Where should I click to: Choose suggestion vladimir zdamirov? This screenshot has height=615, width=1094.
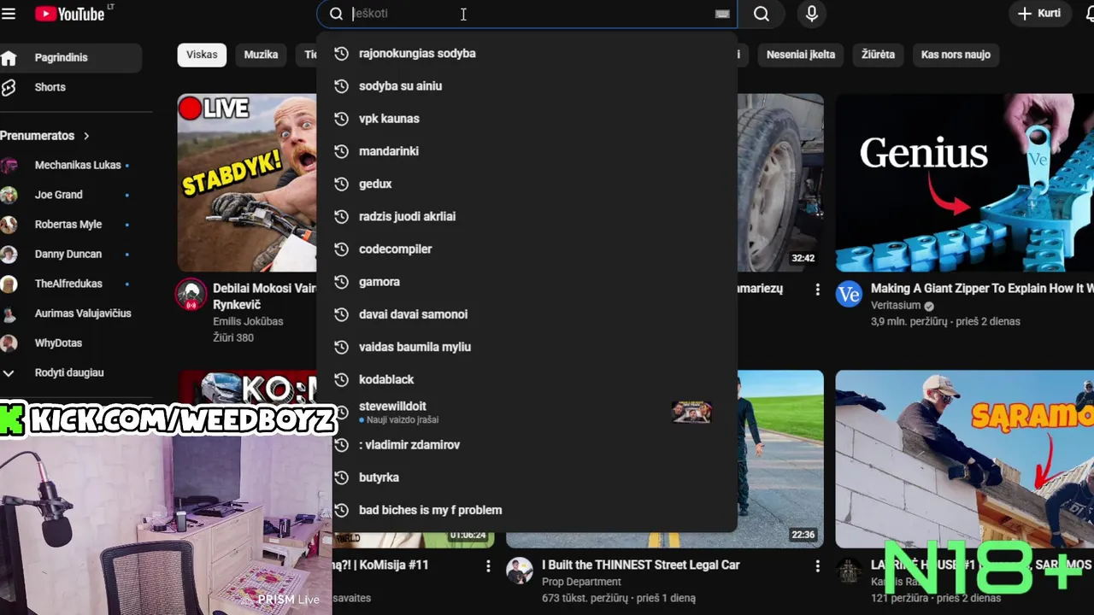[526, 445]
